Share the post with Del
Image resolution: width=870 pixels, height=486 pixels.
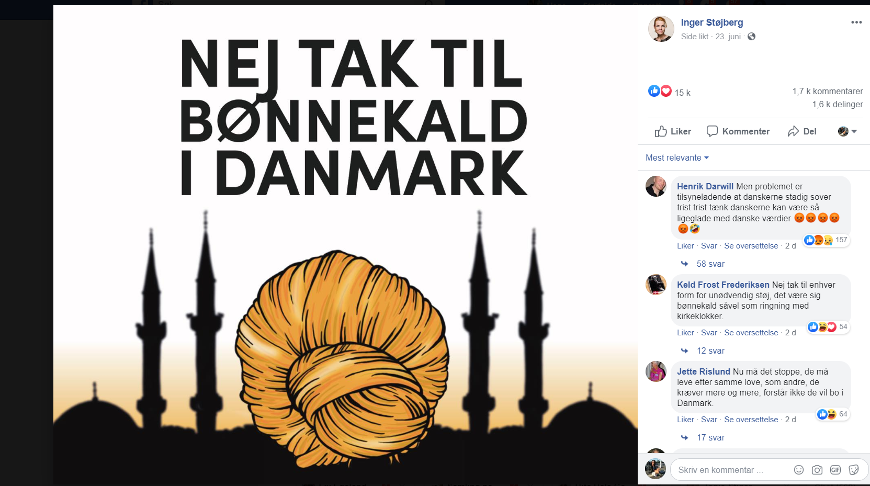click(x=802, y=131)
